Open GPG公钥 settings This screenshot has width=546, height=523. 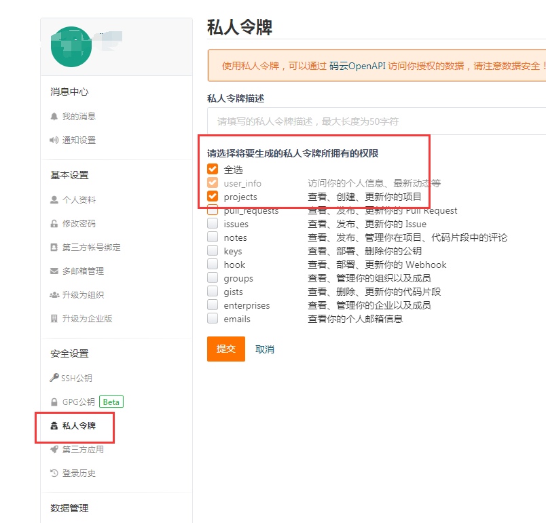tap(79, 402)
